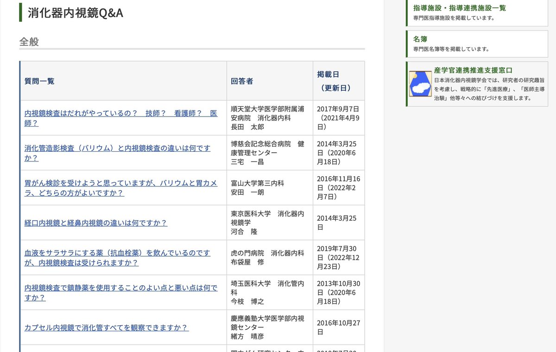This screenshot has width=556, height=352.
Task: Click date cell 2014年3月25日 in 河合 隆 row
Action: 339,222
